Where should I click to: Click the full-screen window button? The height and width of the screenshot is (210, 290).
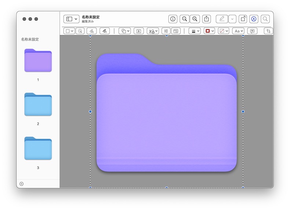point(36,19)
